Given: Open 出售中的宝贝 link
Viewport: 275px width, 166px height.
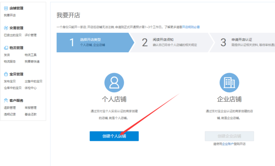Looking at the screenshot, I should tap(34, 81).
